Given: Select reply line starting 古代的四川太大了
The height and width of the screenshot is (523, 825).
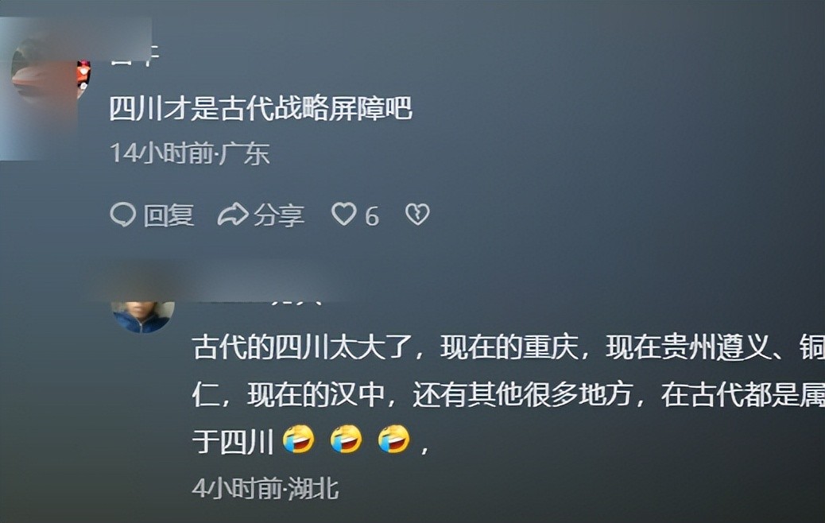Looking at the screenshot, I should (508, 347).
